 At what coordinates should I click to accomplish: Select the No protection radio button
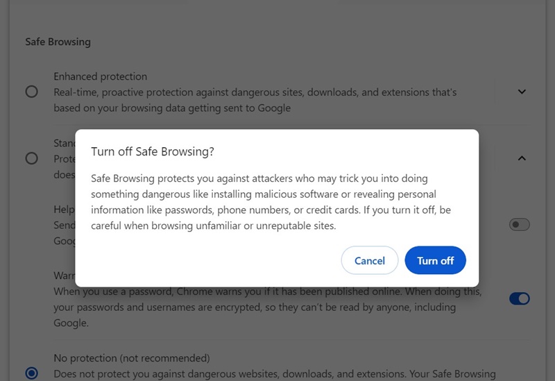pos(31,373)
